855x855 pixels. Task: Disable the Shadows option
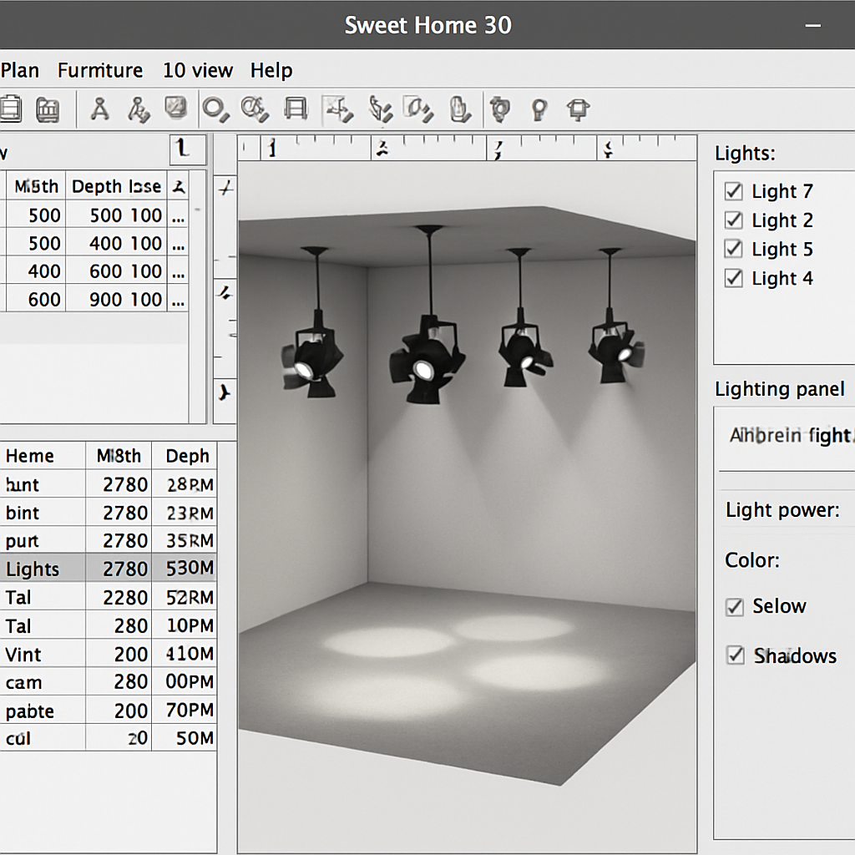[736, 656]
